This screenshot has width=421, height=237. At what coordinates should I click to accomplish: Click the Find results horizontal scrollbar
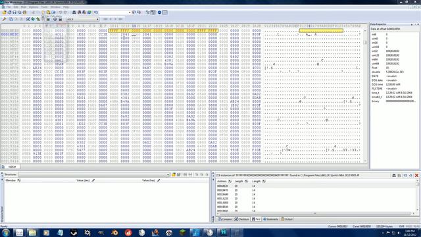coord(315,213)
